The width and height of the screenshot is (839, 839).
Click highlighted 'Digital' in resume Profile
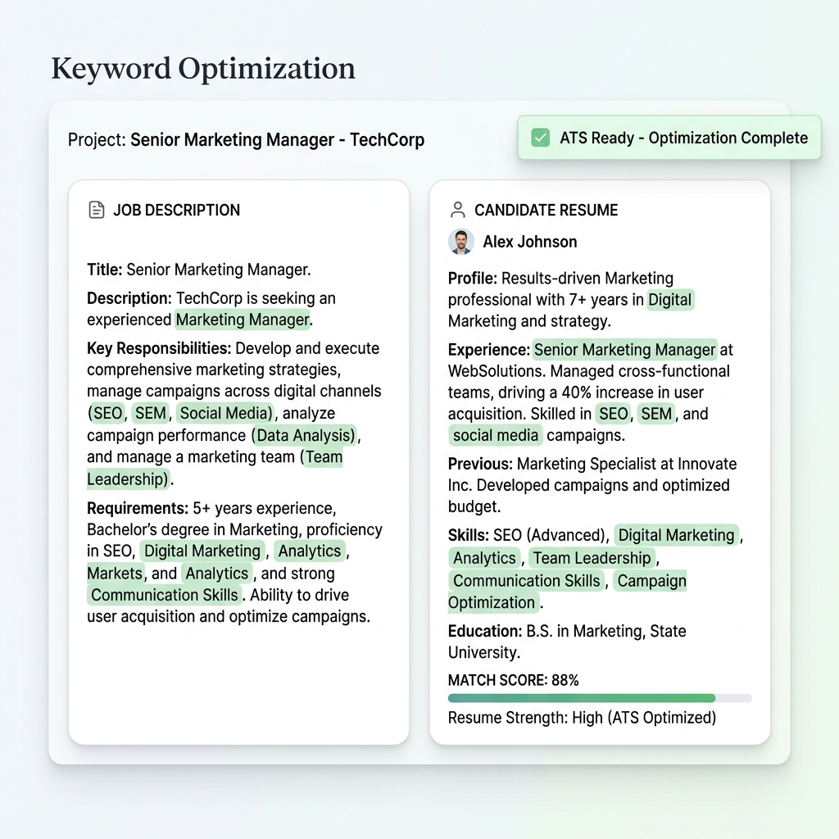click(670, 300)
